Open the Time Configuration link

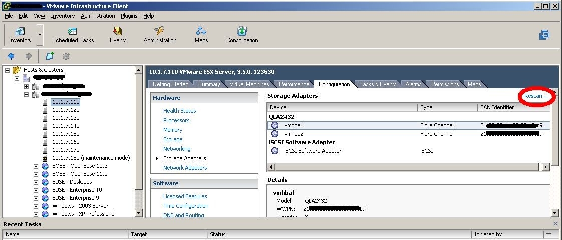pyautogui.click(x=186, y=206)
